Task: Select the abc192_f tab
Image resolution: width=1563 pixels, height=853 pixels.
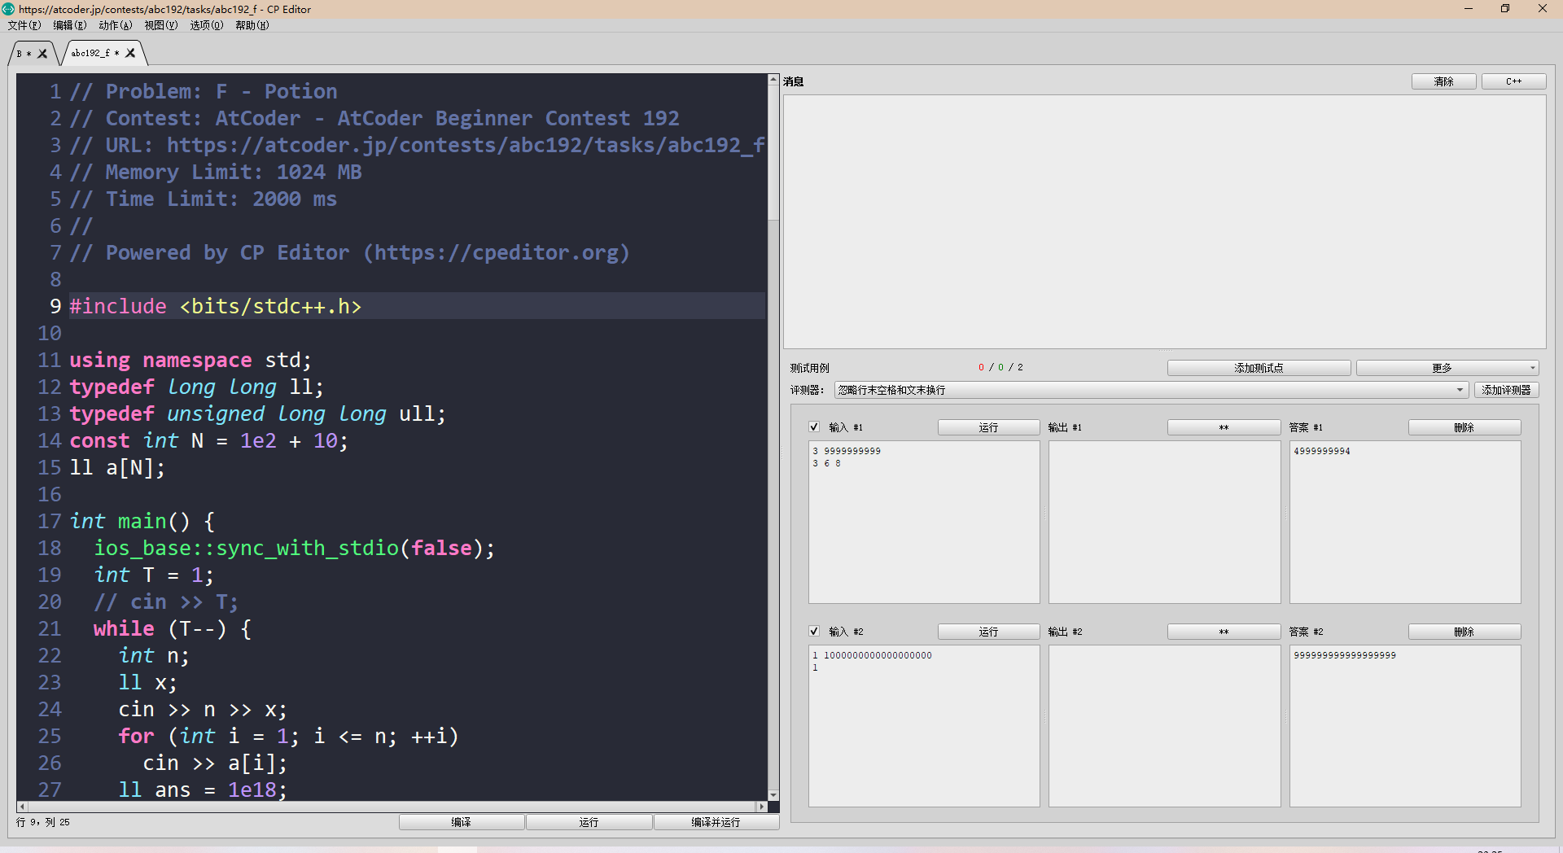Action: (94, 53)
